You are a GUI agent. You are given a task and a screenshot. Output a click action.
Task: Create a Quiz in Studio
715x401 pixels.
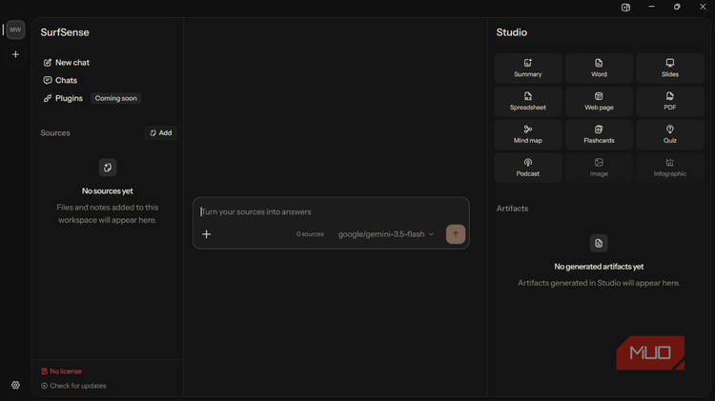pos(670,135)
